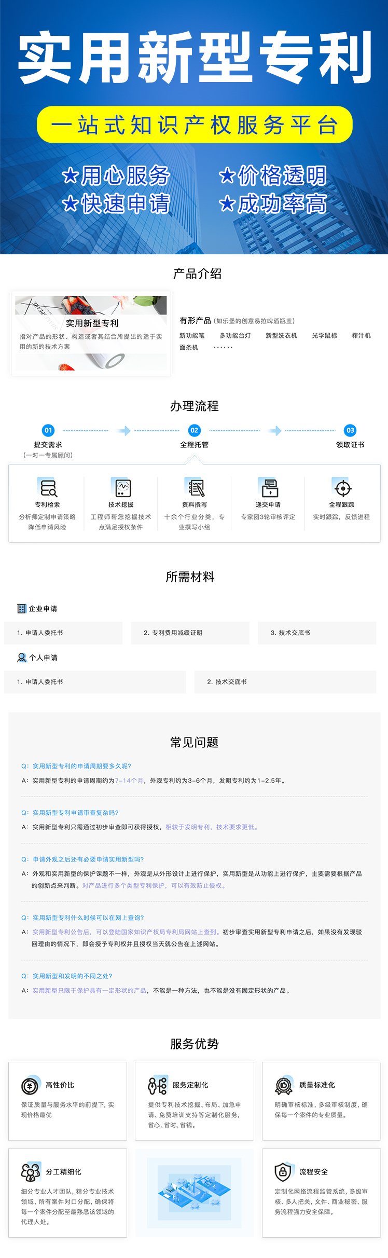Click the 新型洗衣机 product example
The width and height of the screenshot is (388, 1258).
tap(281, 336)
